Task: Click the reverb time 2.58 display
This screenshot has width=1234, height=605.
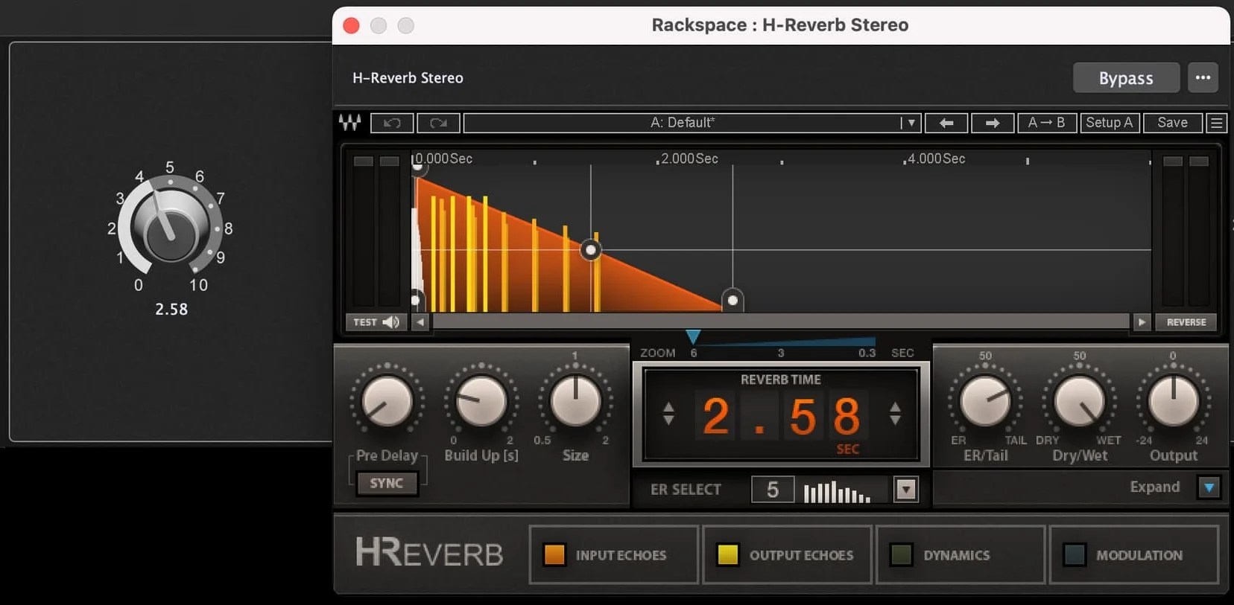Action: point(781,416)
